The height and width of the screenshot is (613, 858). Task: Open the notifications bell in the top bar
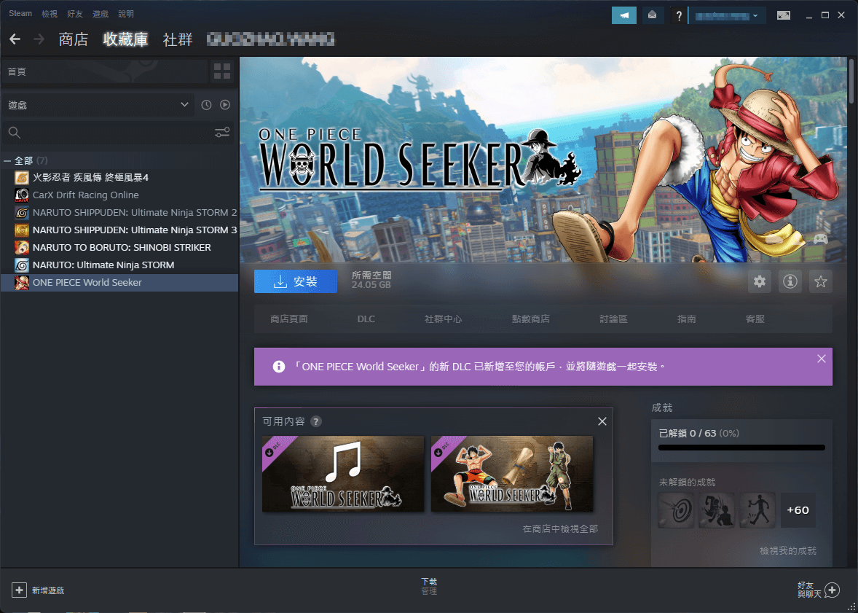pos(652,15)
